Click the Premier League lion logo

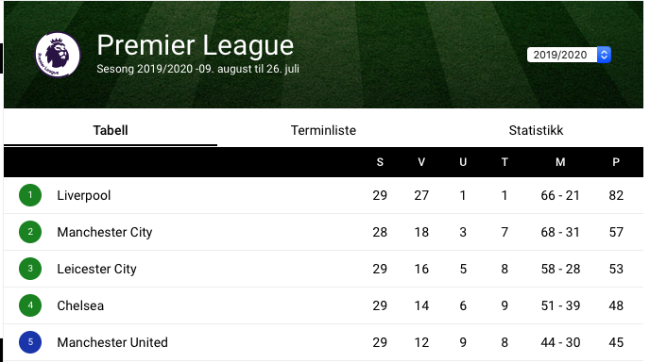(58, 55)
